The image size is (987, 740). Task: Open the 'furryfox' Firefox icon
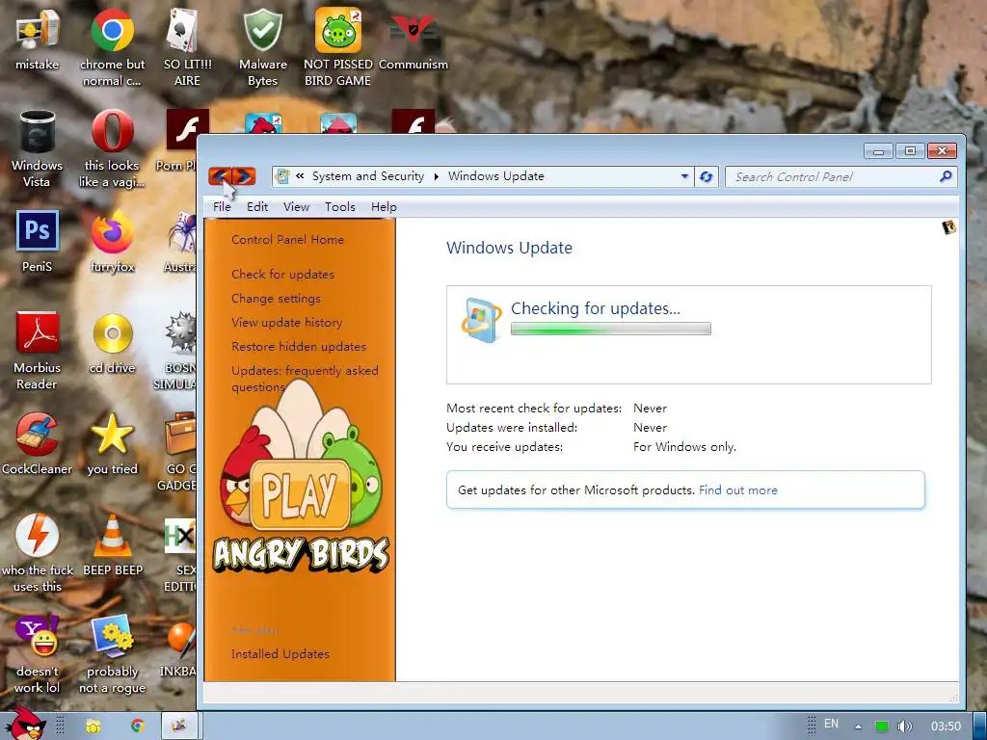112,242
